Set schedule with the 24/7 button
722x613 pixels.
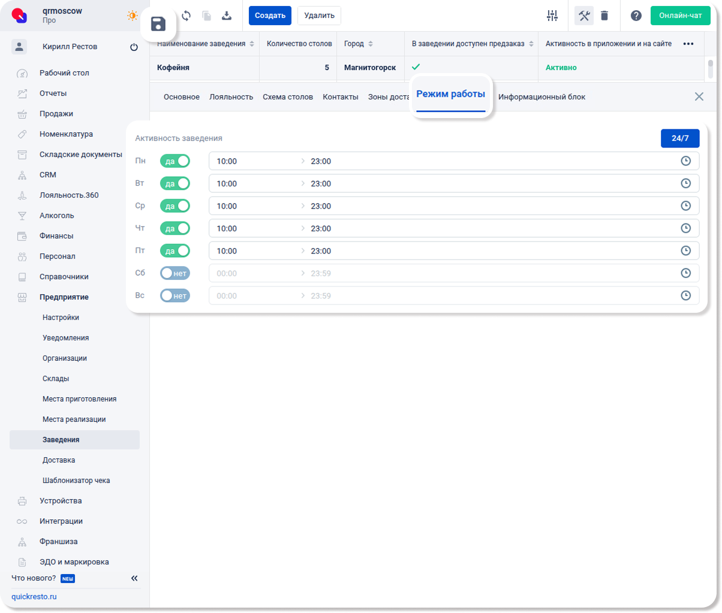(x=679, y=138)
